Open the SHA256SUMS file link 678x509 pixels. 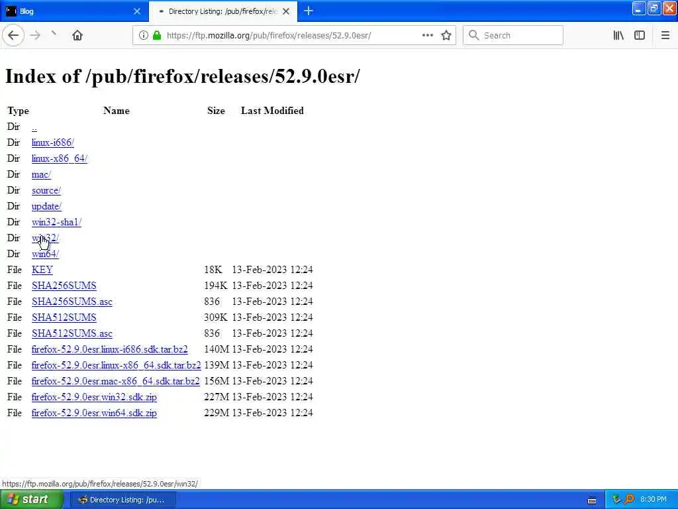coord(64,286)
